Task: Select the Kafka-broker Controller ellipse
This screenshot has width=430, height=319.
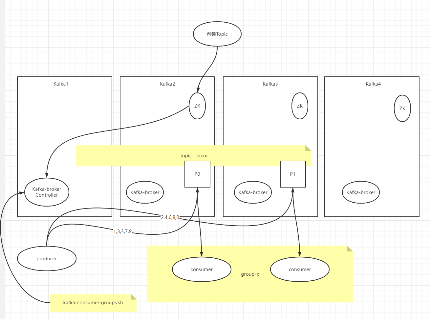Action: click(x=47, y=192)
